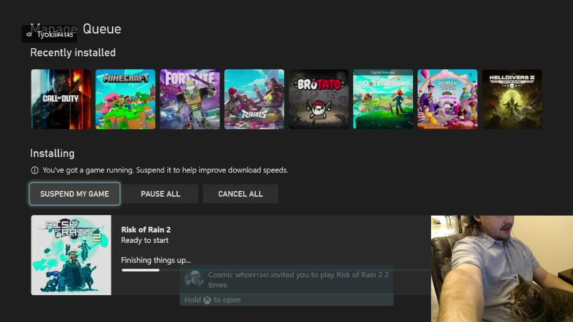The image size is (573, 322).
Task: Open the Helldivers II tile
Action: [x=512, y=99]
